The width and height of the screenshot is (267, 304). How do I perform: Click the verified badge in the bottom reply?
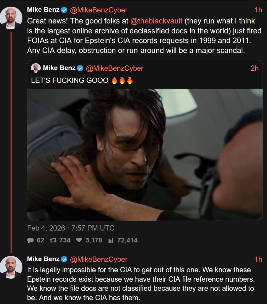pyautogui.click(x=64, y=259)
